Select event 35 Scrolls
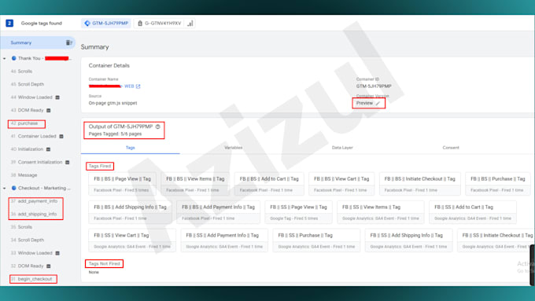This screenshot has width=535, height=301. click(x=21, y=227)
